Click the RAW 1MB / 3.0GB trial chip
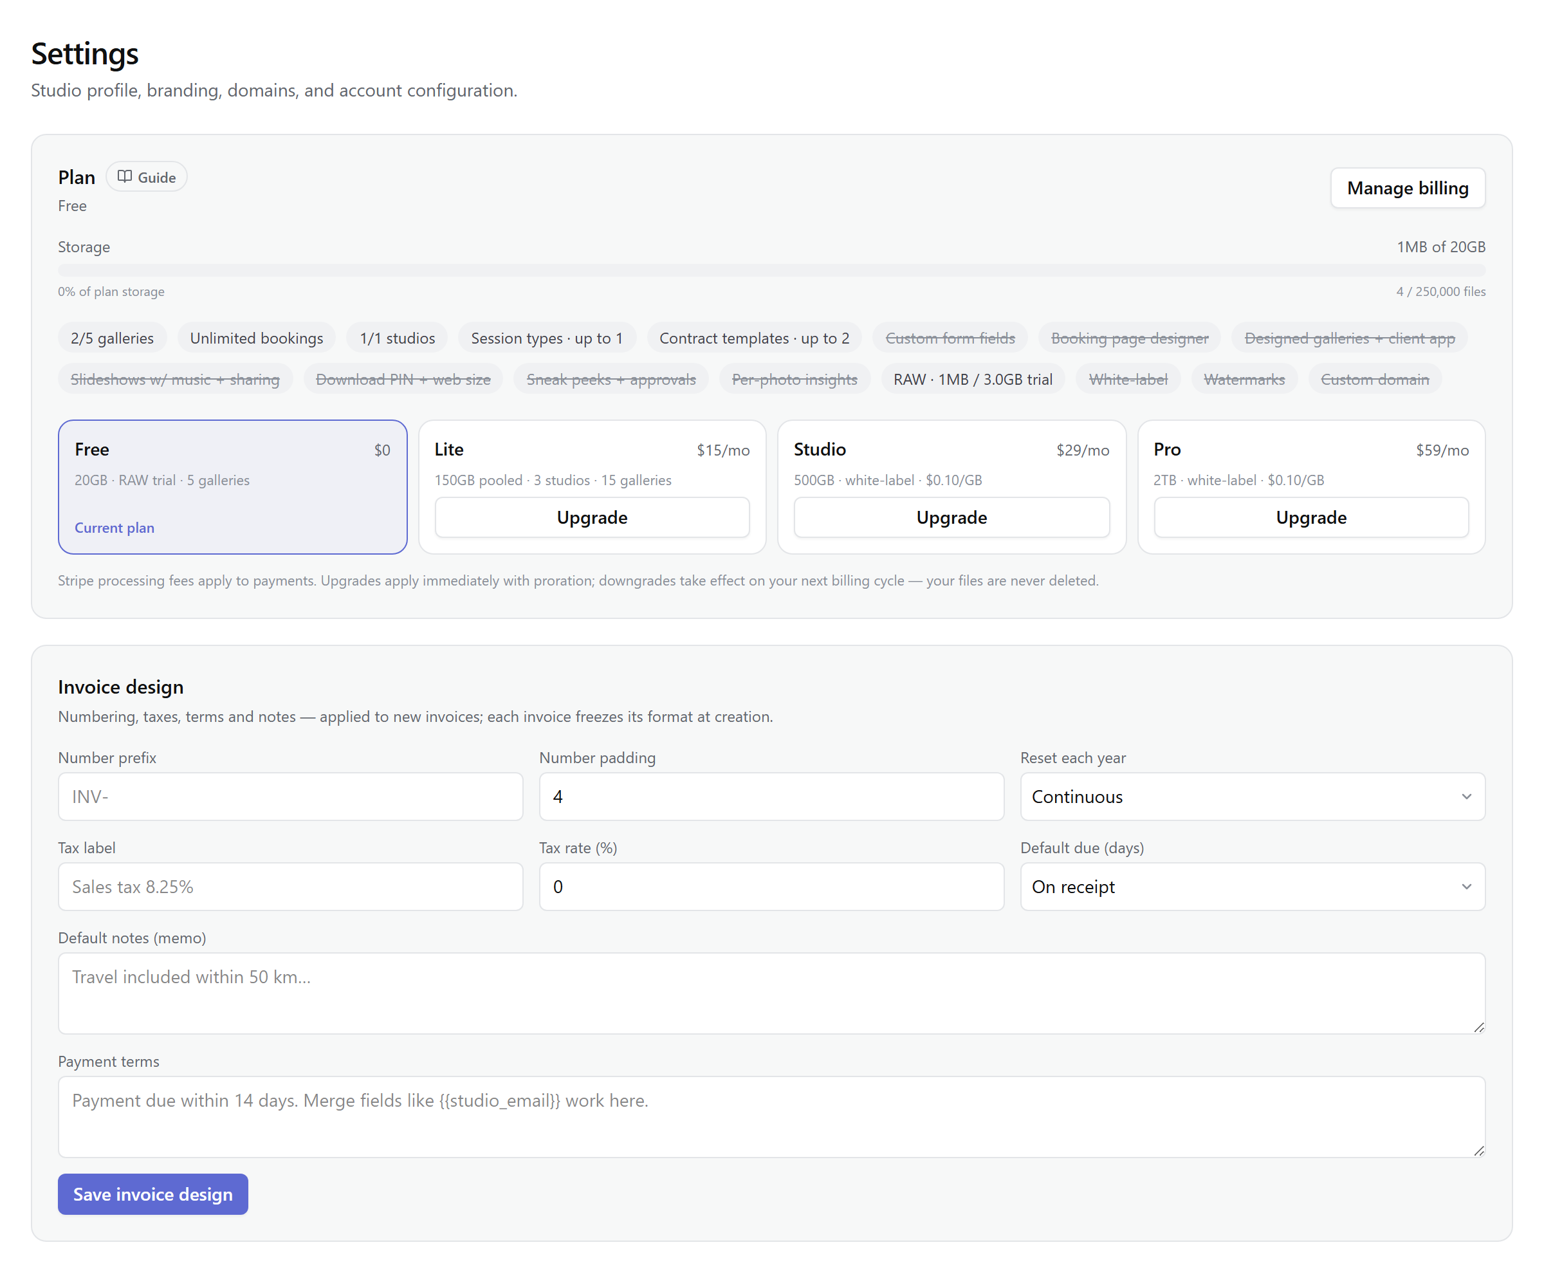This screenshot has height=1274, width=1544. pyautogui.click(x=972, y=380)
